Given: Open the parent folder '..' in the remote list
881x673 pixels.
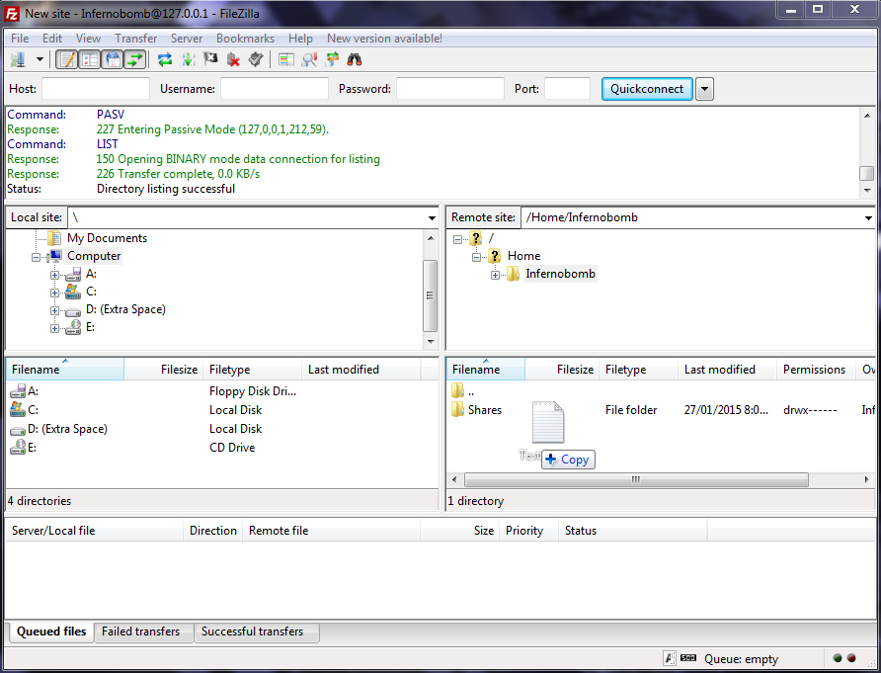Looking at the screenshot, I should [661, 391].
